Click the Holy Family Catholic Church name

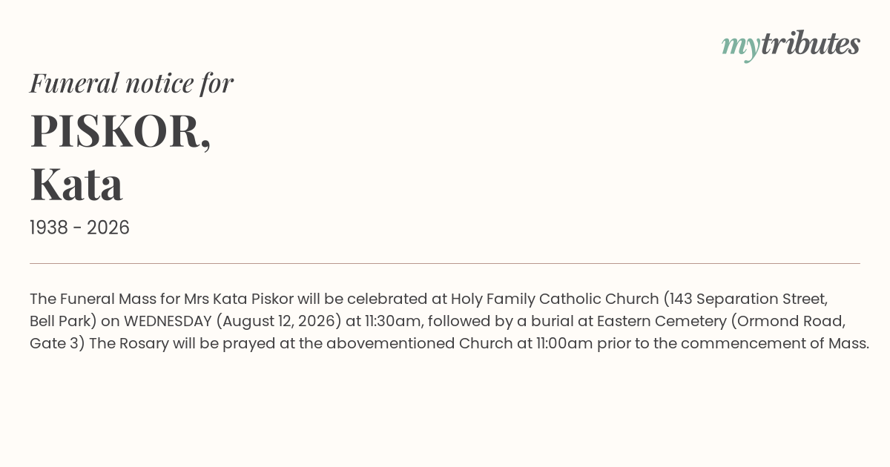point(555,299)
